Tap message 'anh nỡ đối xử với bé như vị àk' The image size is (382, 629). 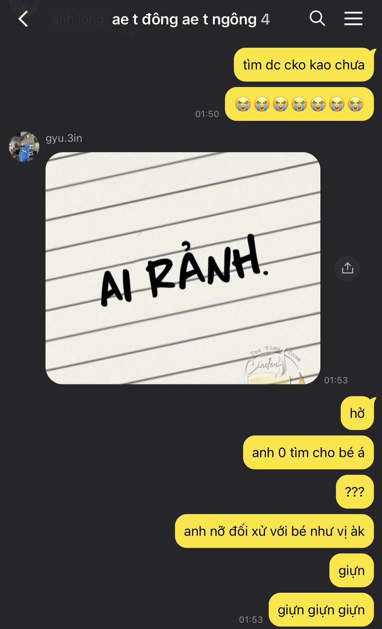pos(274,531)
